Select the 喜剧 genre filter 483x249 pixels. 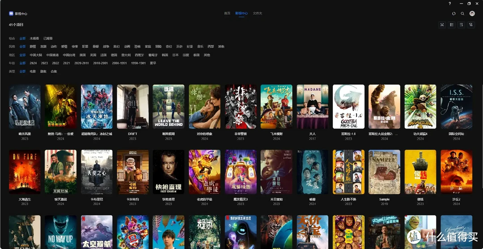[x=43, y=47]
